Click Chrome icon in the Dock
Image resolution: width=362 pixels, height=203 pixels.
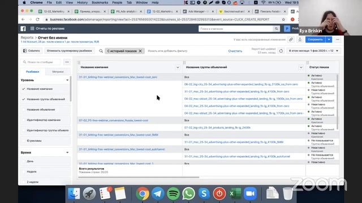(x=143, y=193)
